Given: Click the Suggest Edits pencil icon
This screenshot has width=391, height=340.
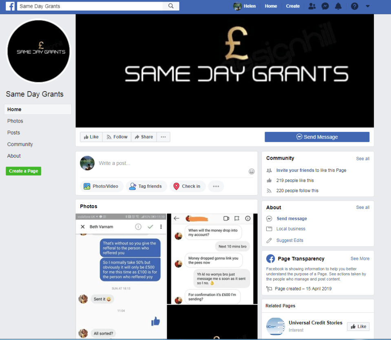Looking at the screenshot, I should (x=269, y=240).
